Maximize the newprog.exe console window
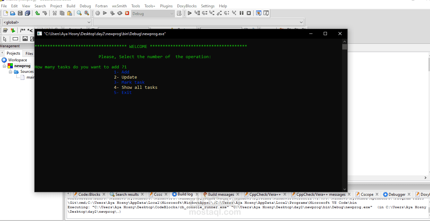This screenshot has height=221, width=430. tap(325, 34)
